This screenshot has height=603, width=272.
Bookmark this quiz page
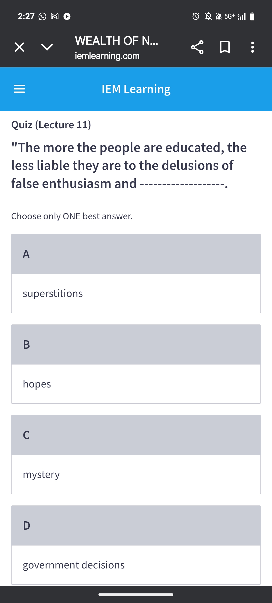(x=225, y=47)
